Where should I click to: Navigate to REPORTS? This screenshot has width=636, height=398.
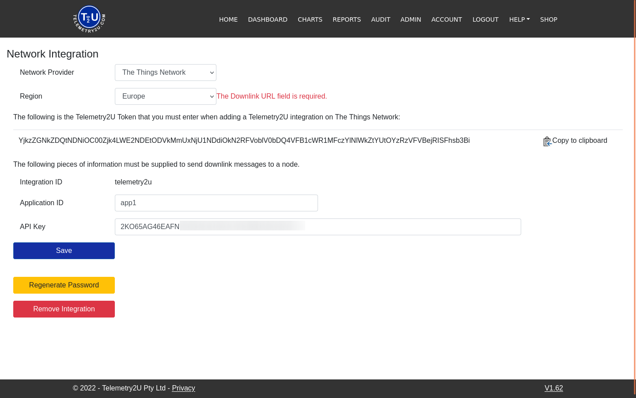(x=347, y=19)
